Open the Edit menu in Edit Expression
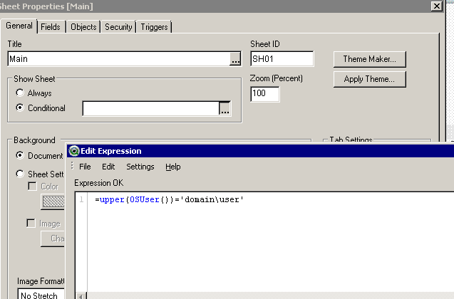 (108, 167)
